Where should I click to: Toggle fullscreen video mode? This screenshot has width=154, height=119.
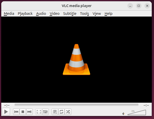coord(39,112)
